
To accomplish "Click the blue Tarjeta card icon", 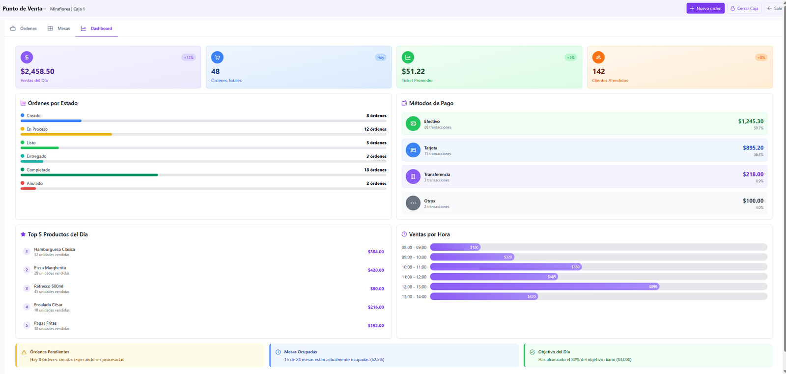I will click(413, 150).
